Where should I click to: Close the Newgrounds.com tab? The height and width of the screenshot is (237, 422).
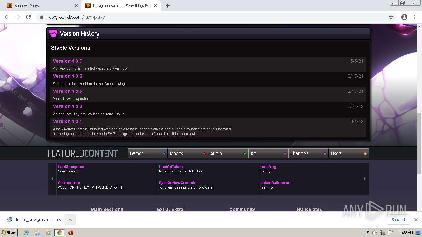pos(155,6)
